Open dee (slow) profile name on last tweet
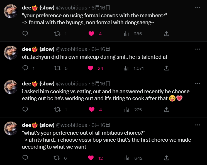The width and height of the screenshot is (207, 165). click(x=38, y=125)
